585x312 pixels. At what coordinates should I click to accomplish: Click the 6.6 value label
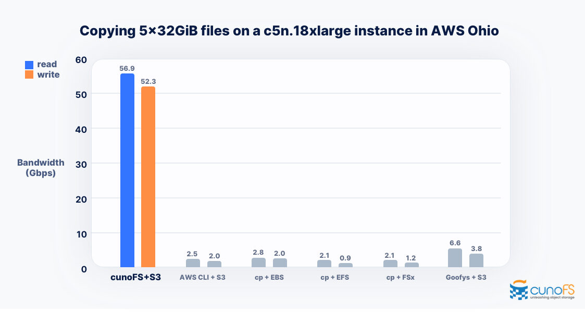point(455,243)
